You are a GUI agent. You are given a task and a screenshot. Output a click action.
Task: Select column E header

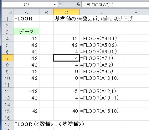point(136,12)
